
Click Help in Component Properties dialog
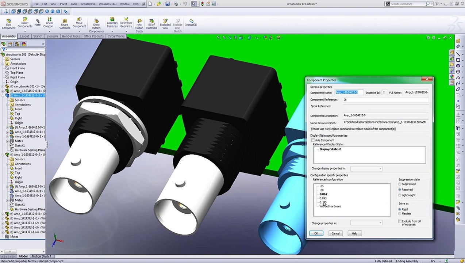click(354, 233)
